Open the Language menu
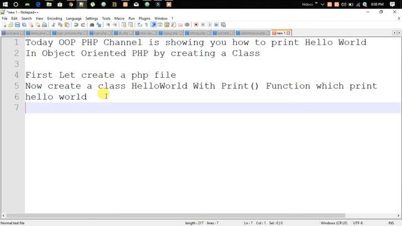402x226 pixels. (74, 18)
